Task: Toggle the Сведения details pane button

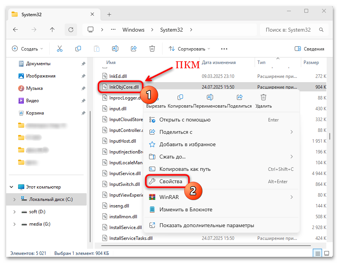Action: pos(309,49)
